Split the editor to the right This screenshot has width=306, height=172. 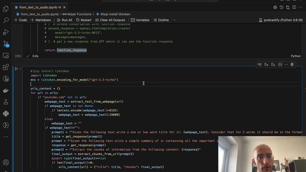click(294, 8)
